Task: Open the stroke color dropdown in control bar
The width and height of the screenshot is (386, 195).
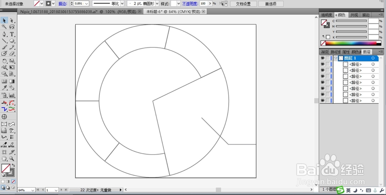Action: (53, 4)
